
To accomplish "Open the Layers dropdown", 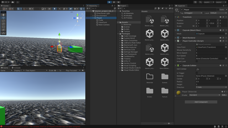I will pos(209,2).
